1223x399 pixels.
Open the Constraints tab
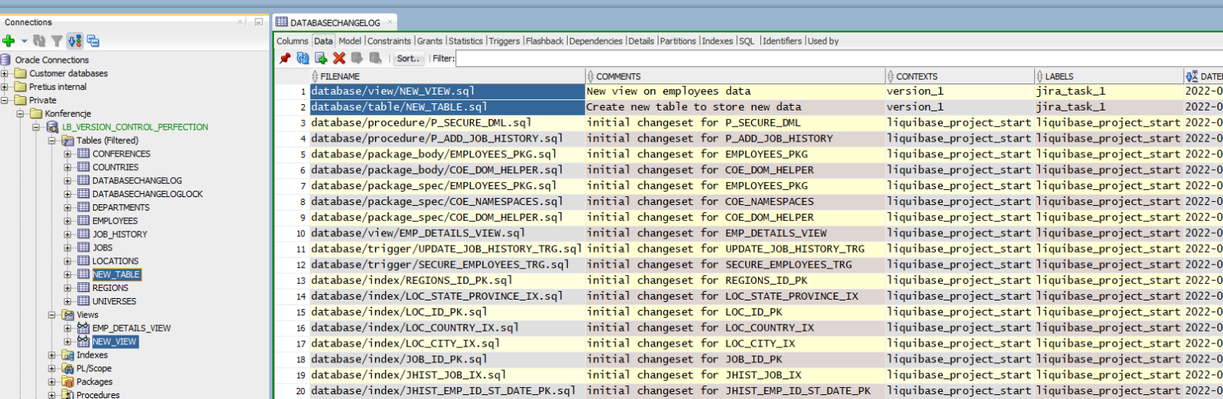pyautogui.click(x=389, y=41)
